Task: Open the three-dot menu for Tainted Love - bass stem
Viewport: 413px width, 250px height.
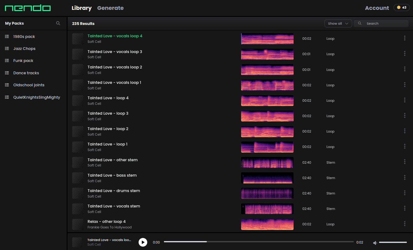Action: point(404,178)
